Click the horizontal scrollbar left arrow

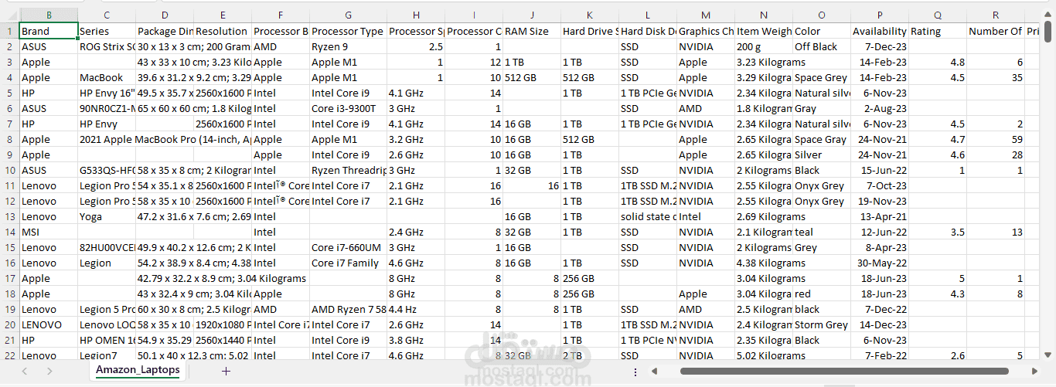655,372
